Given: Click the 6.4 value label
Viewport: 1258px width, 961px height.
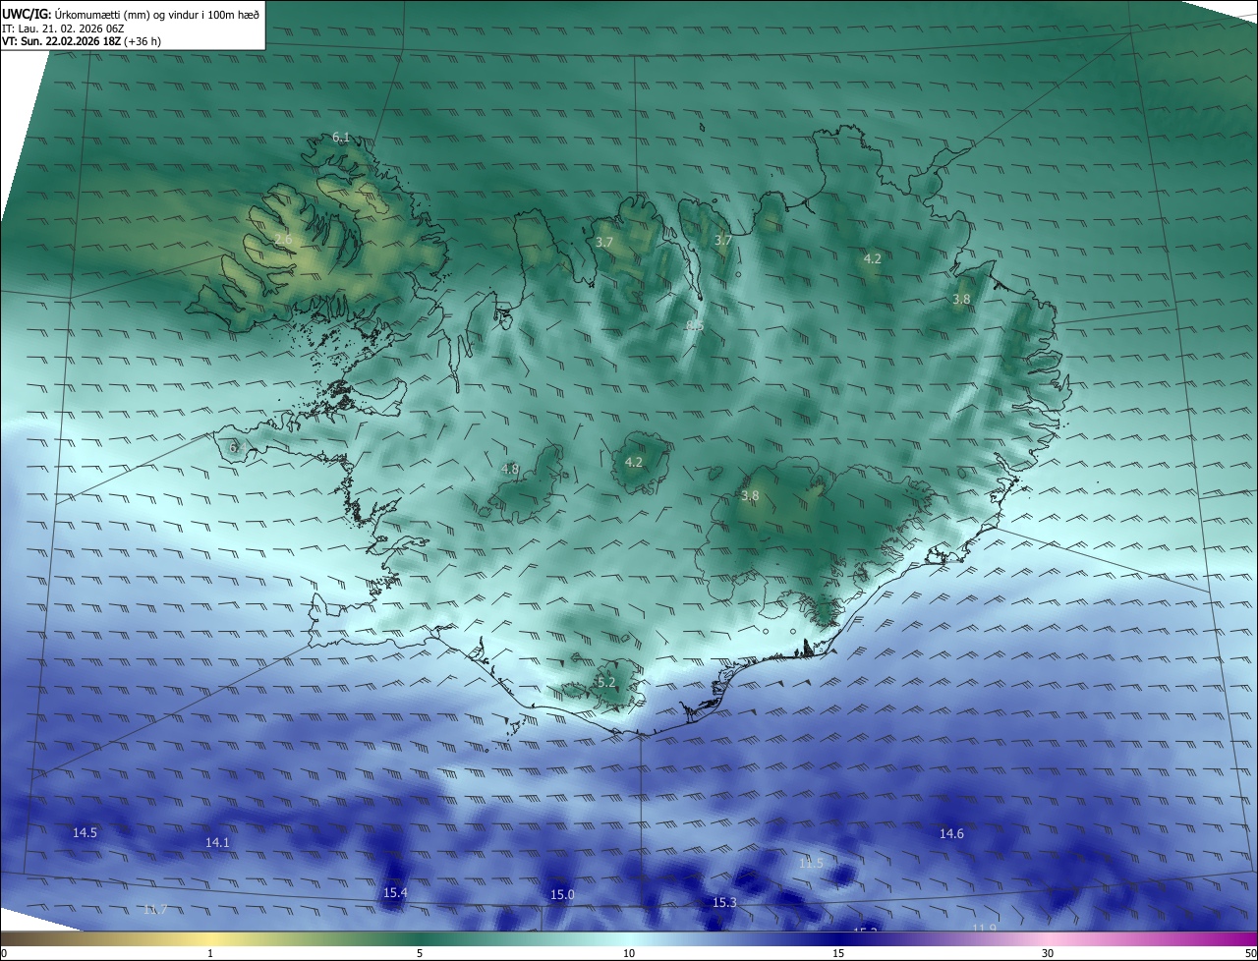Looking at the screenshot, I should point(238,448).
